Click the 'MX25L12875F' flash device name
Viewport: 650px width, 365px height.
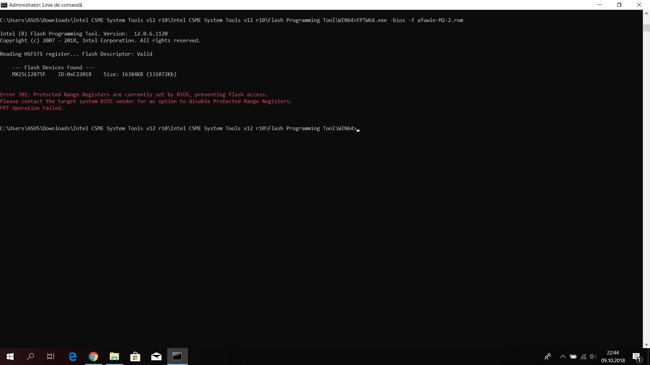pos(28,74)
